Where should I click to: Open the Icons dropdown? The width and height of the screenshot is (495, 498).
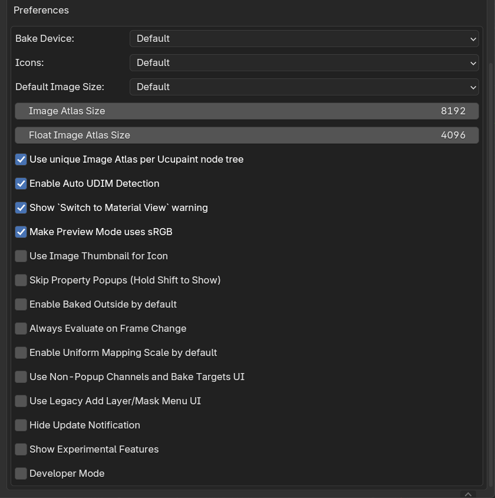304,63
